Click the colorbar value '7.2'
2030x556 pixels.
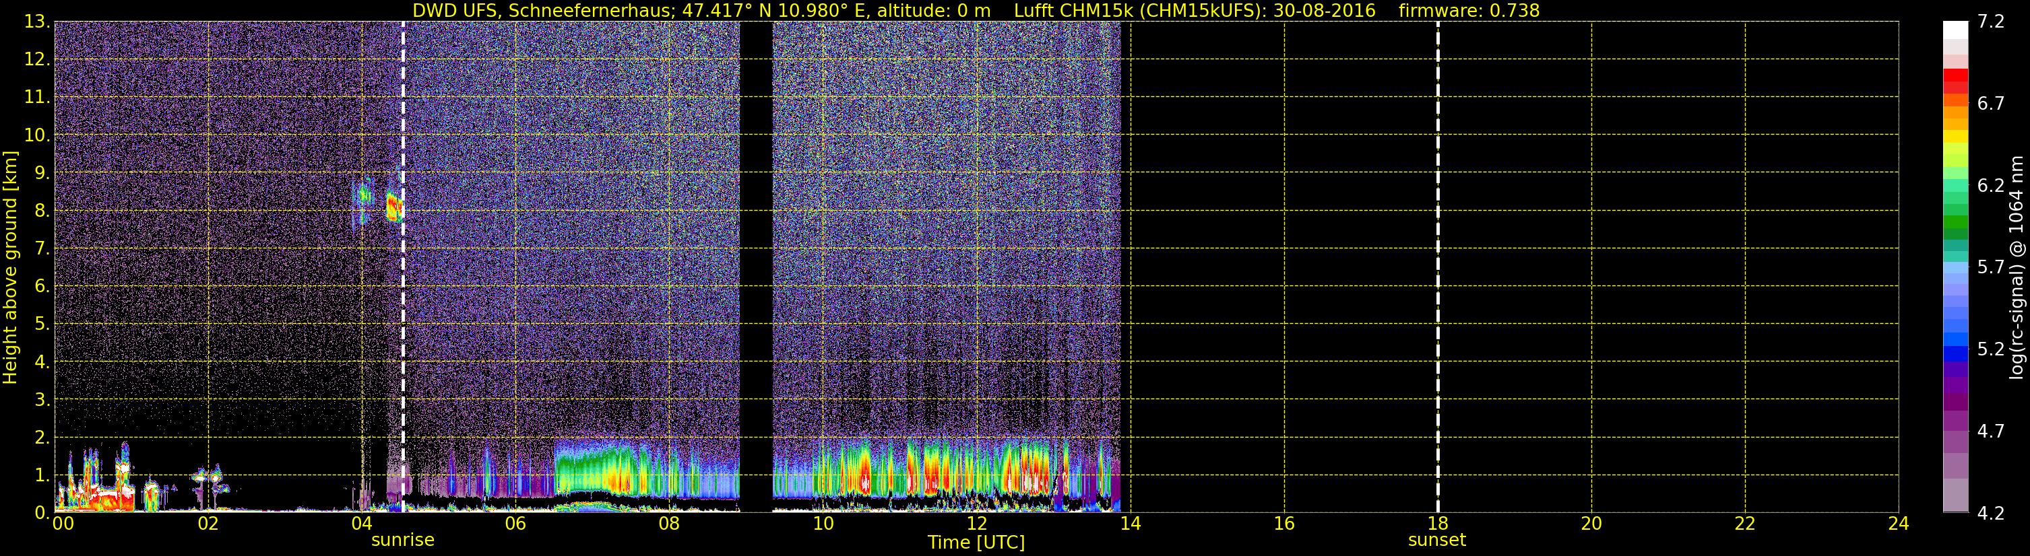point(1991,22)
